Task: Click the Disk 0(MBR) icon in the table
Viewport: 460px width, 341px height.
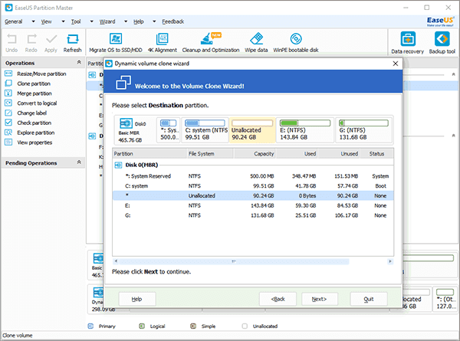Action: pos(118,165)
